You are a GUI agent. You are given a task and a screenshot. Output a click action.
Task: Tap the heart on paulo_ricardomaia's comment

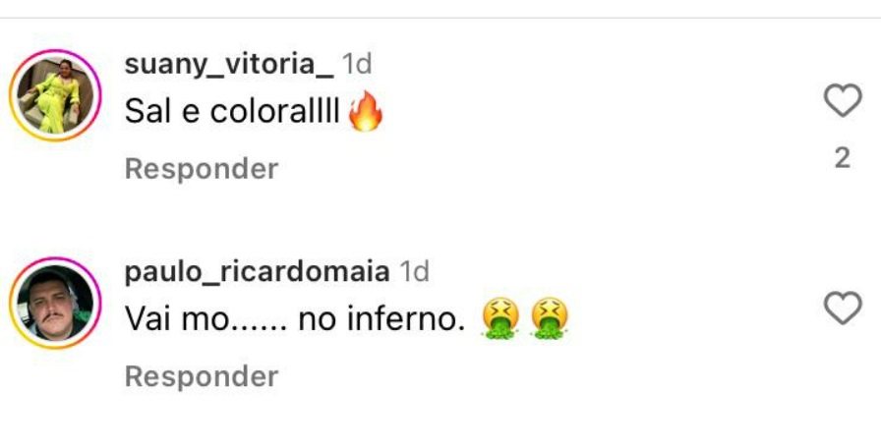(843, 308)
